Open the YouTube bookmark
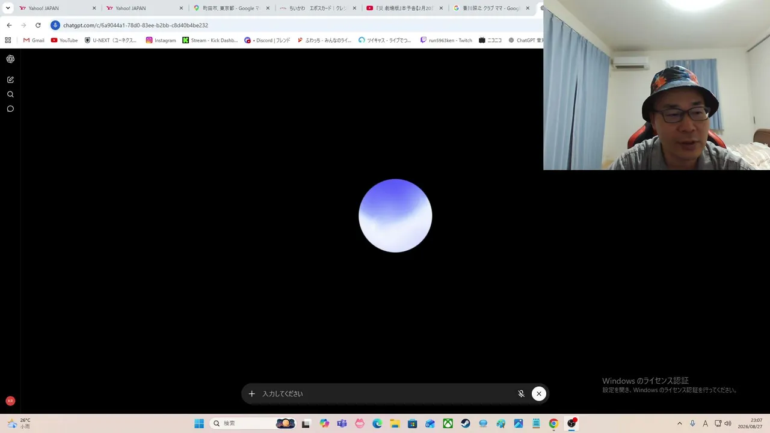The width and height of the screenshot is (770, 433). pyautogui.click(x=64, y=40)
